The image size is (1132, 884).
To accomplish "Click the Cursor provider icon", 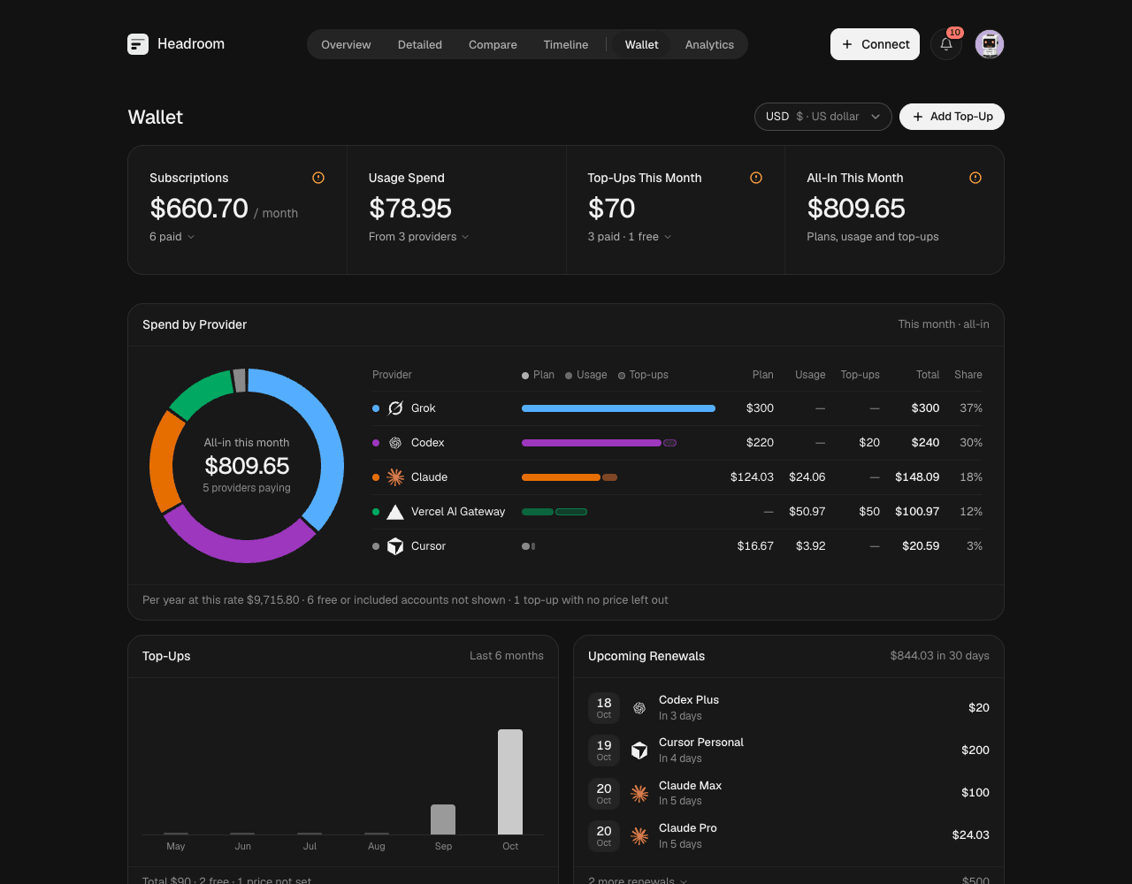I will click(x=395, y=546).
